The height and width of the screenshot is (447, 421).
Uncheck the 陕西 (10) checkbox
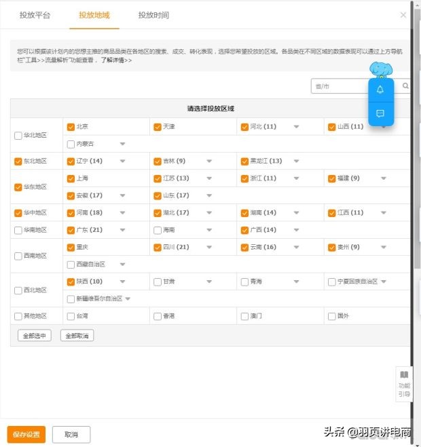click(71, 282)
